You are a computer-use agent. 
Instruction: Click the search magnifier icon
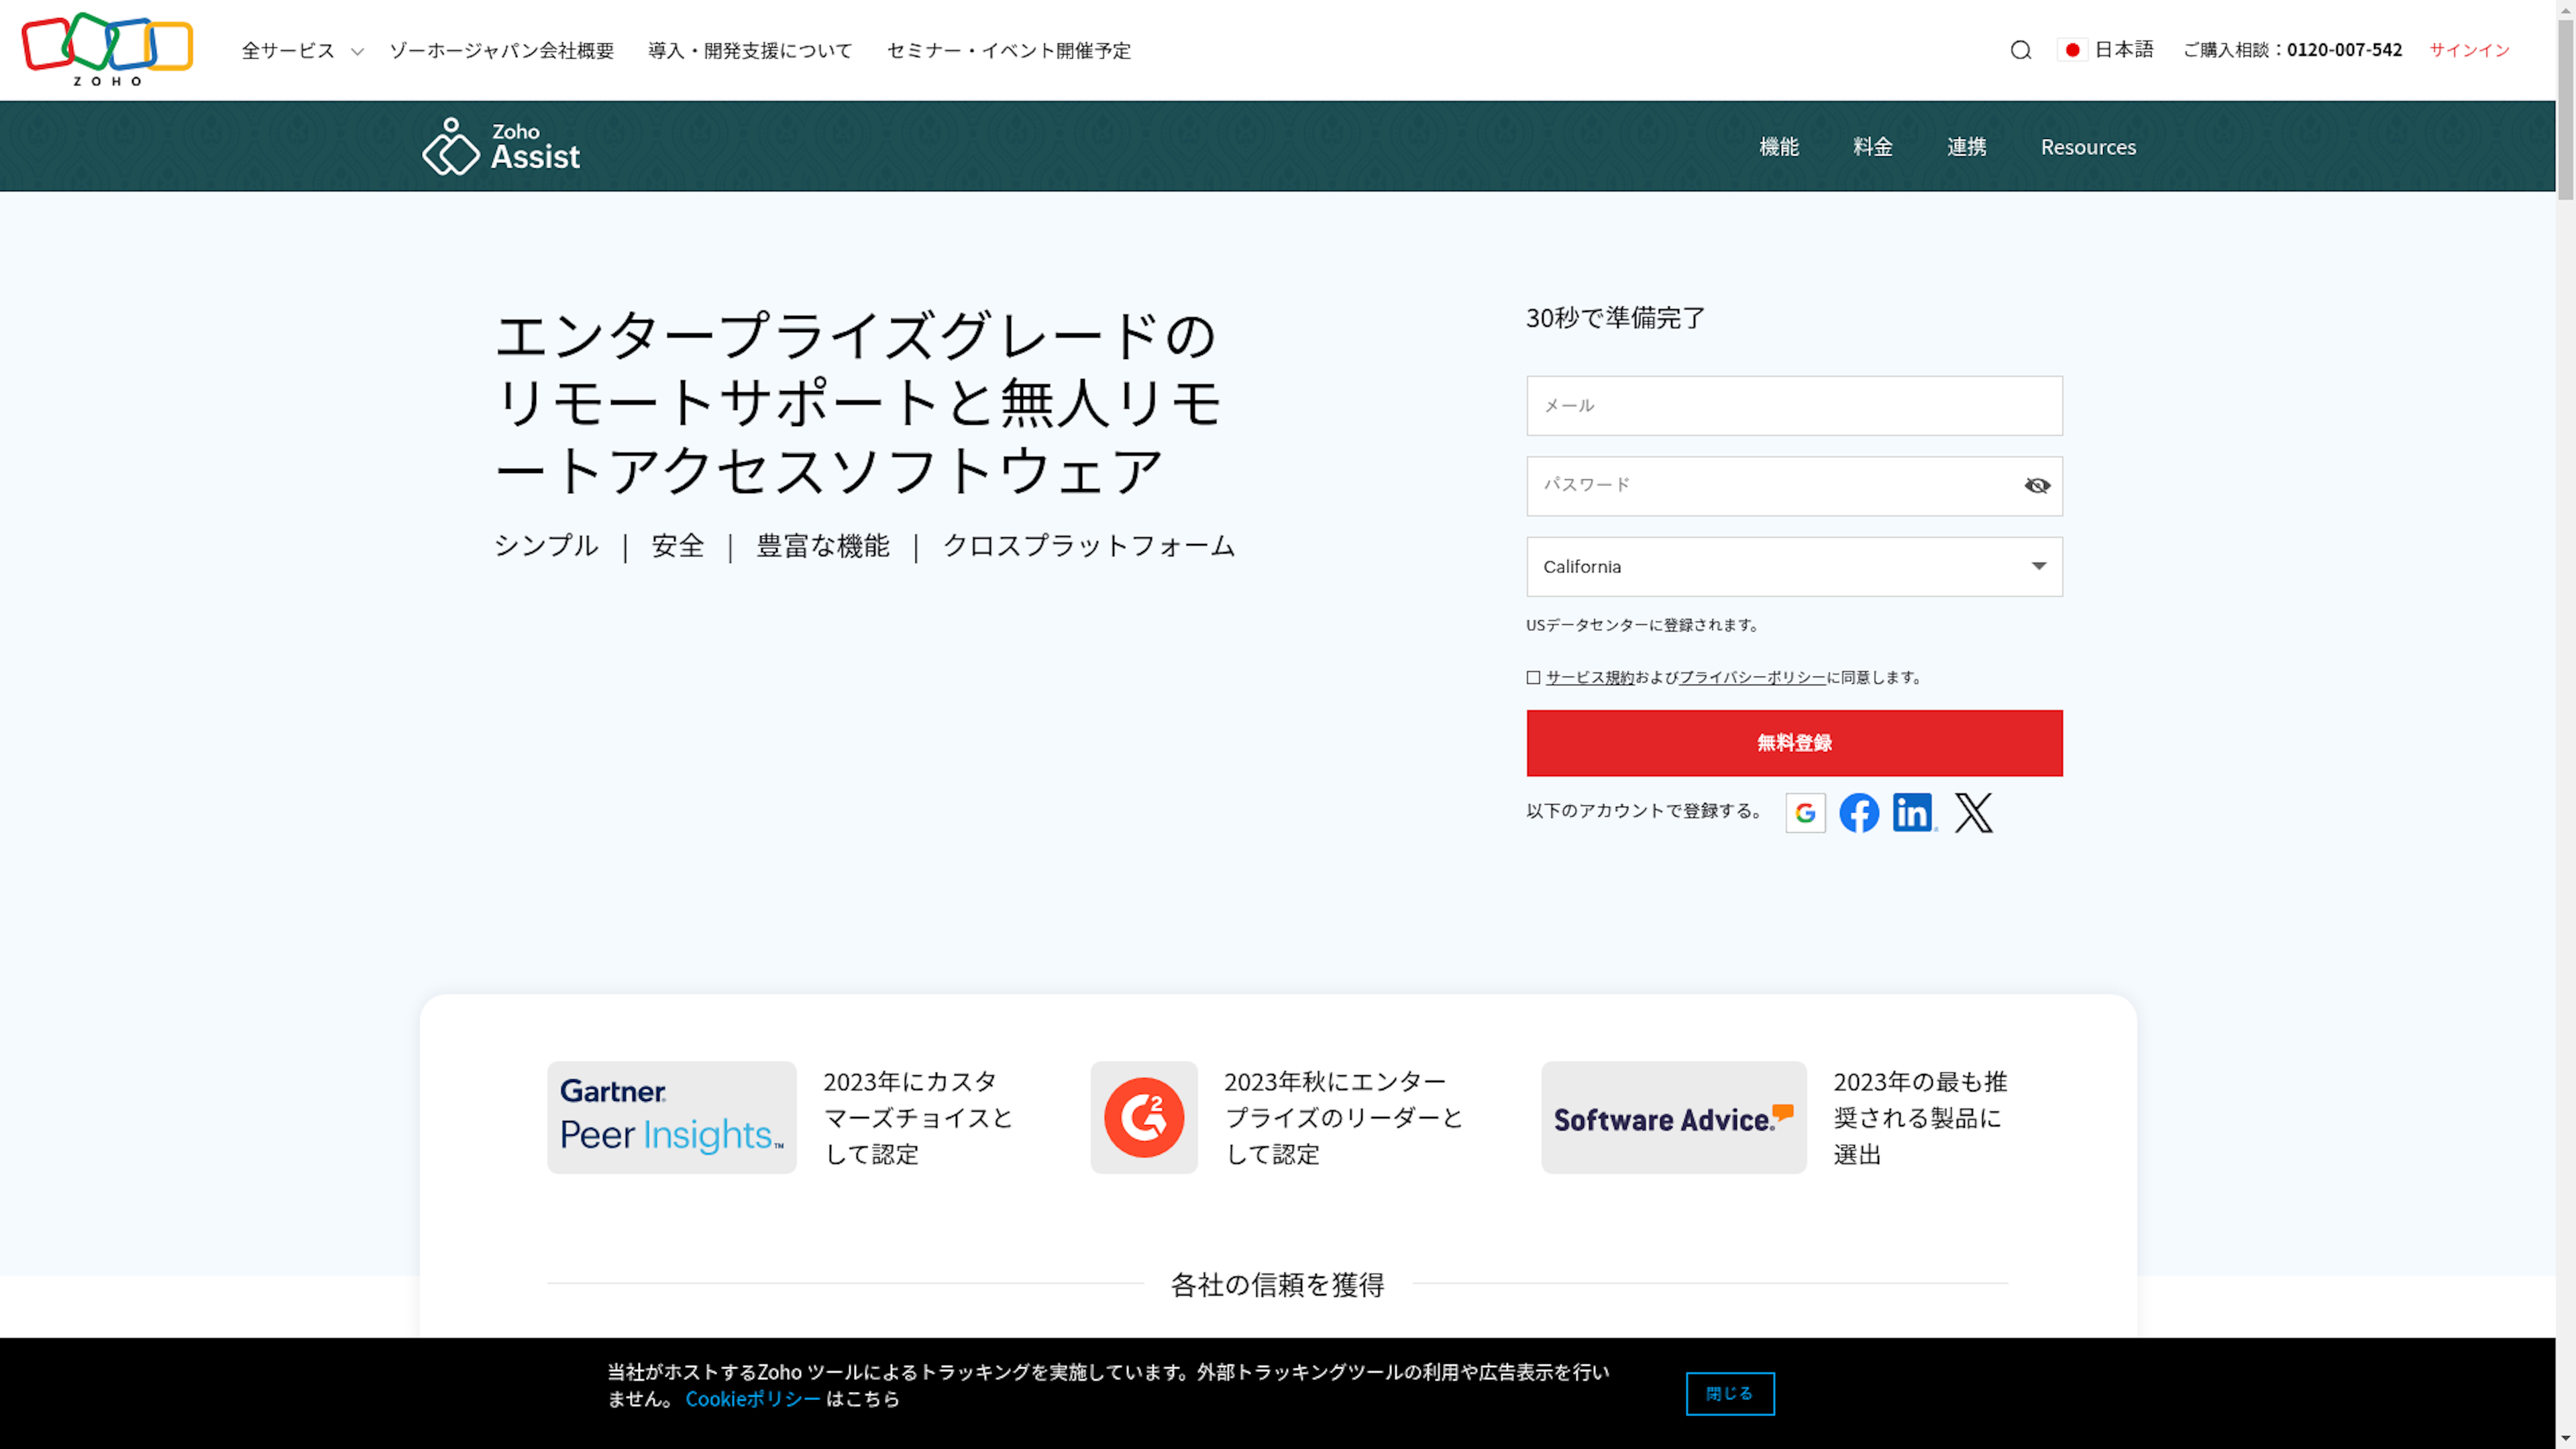click(2020, 50)
